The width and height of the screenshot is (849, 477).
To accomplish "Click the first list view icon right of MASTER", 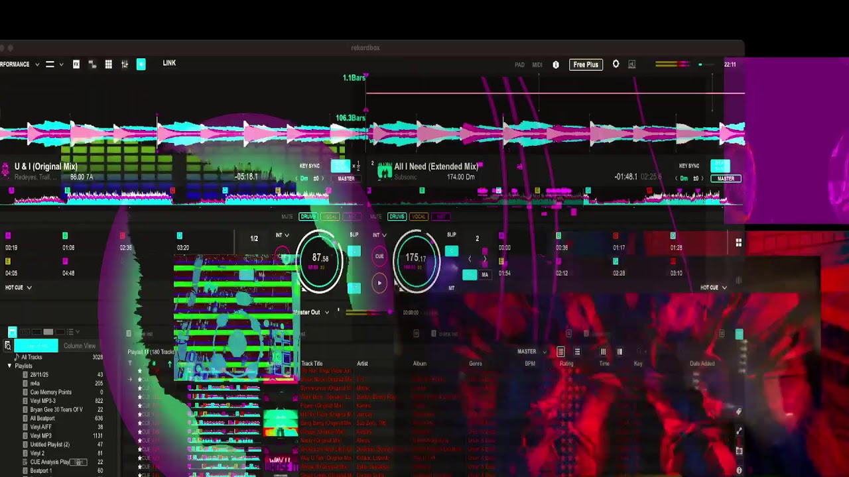I will [x=560, y=352].
